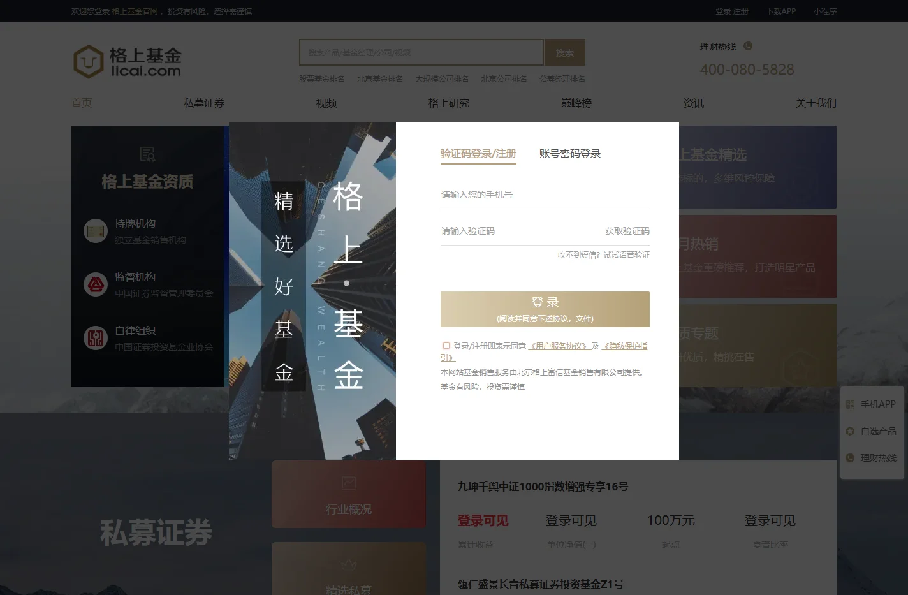Click the chart icon on the 行业概况 card
908x595 pixels.
coord(349,483)
